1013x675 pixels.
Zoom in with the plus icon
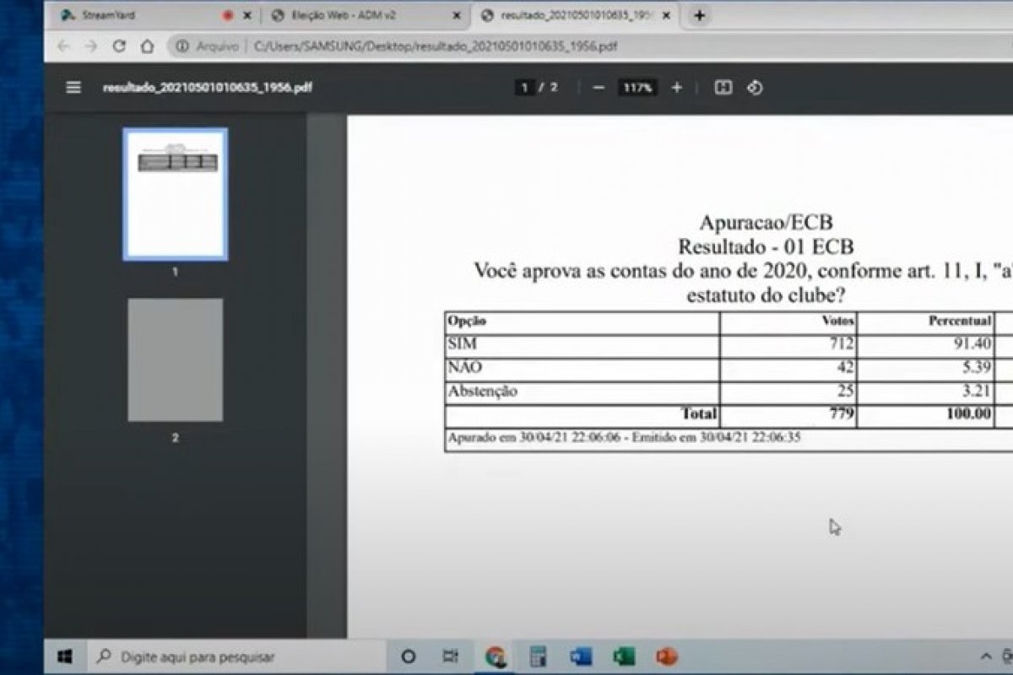[676, 88]
